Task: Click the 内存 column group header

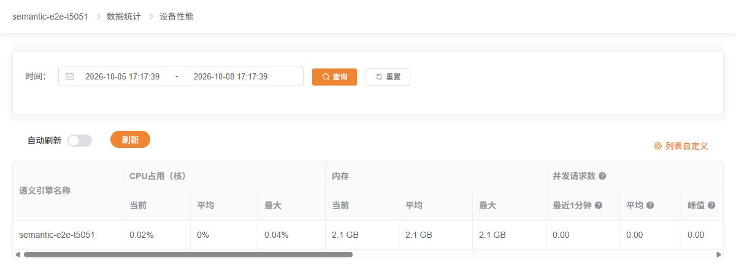Action: coord(435,176)
